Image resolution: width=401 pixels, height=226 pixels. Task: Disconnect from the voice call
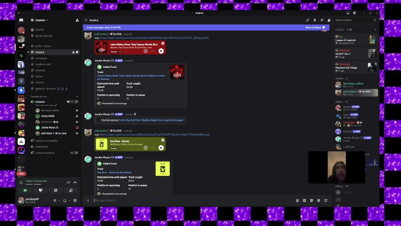pos(75,182)
